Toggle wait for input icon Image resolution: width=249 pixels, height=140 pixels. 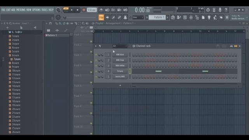coord(107,10)
